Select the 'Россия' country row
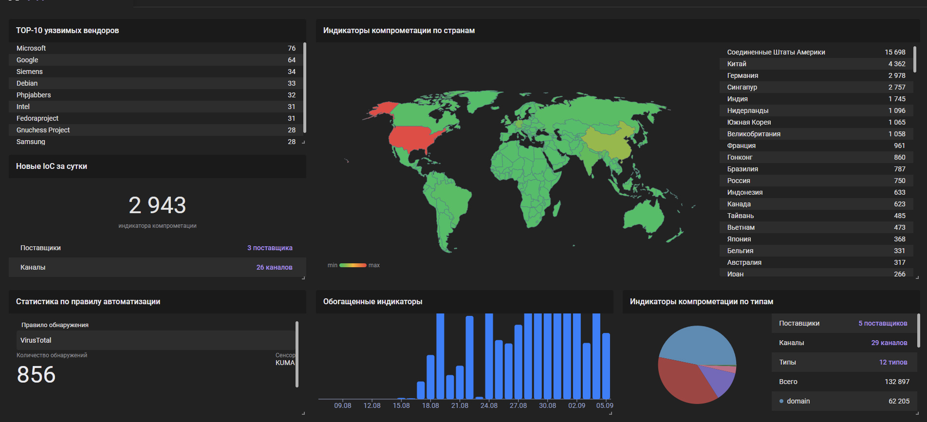 pos(816,181)
